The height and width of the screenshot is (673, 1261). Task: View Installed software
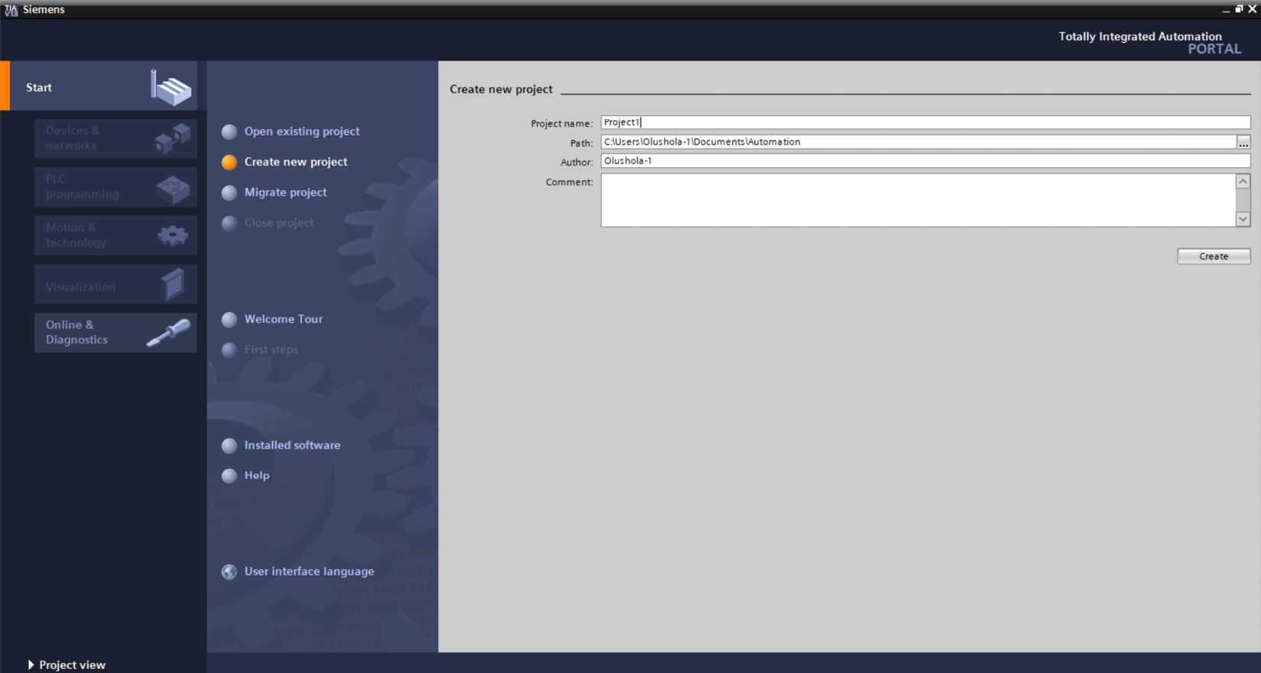pos(293,445)
